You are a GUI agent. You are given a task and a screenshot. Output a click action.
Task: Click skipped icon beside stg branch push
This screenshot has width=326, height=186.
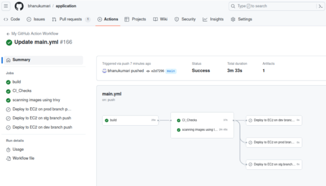point(8,119)
